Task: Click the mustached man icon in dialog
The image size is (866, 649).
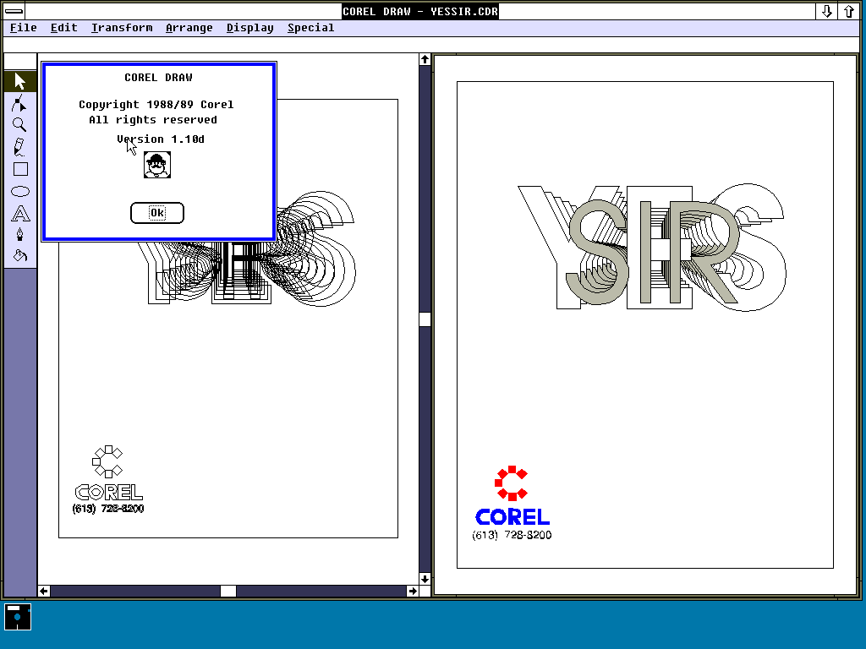Action: point(157,165)
